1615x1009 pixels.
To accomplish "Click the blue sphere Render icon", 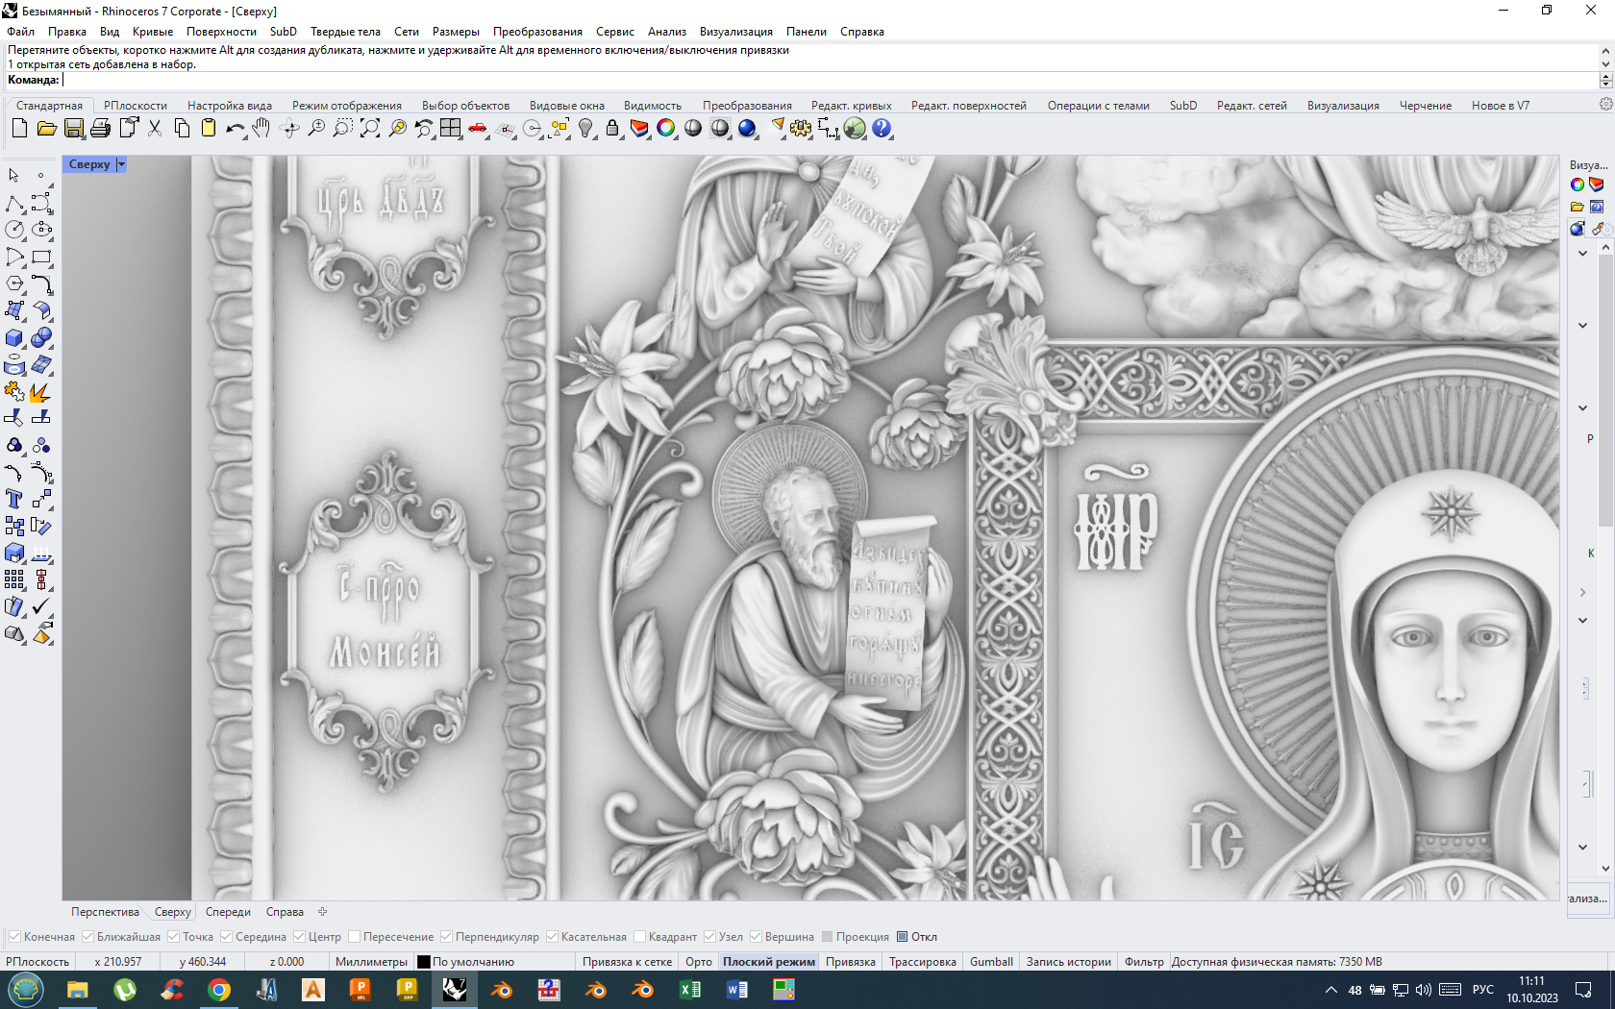I will pos(747,128).
